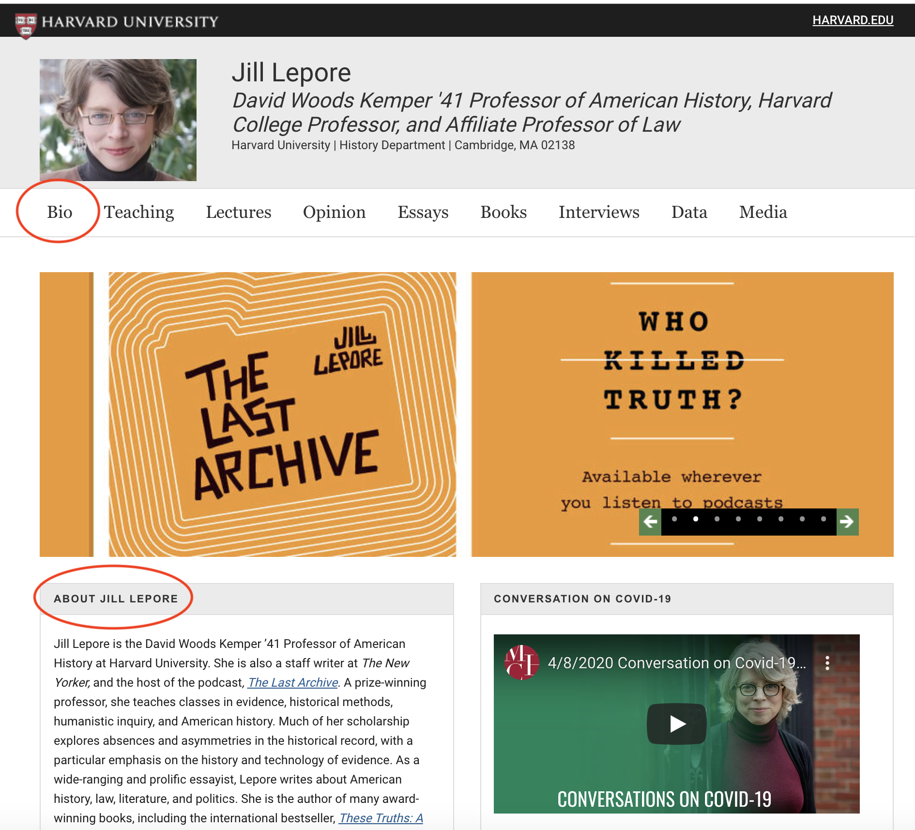Click the Harvard University shield logo
915x830 pixels.
(26, 24)
